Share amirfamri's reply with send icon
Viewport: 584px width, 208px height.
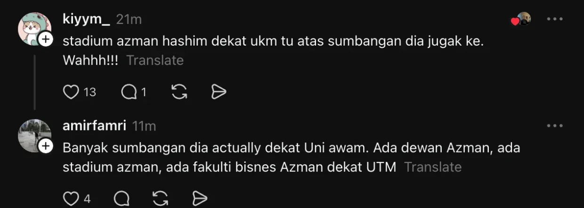(200, 199)
